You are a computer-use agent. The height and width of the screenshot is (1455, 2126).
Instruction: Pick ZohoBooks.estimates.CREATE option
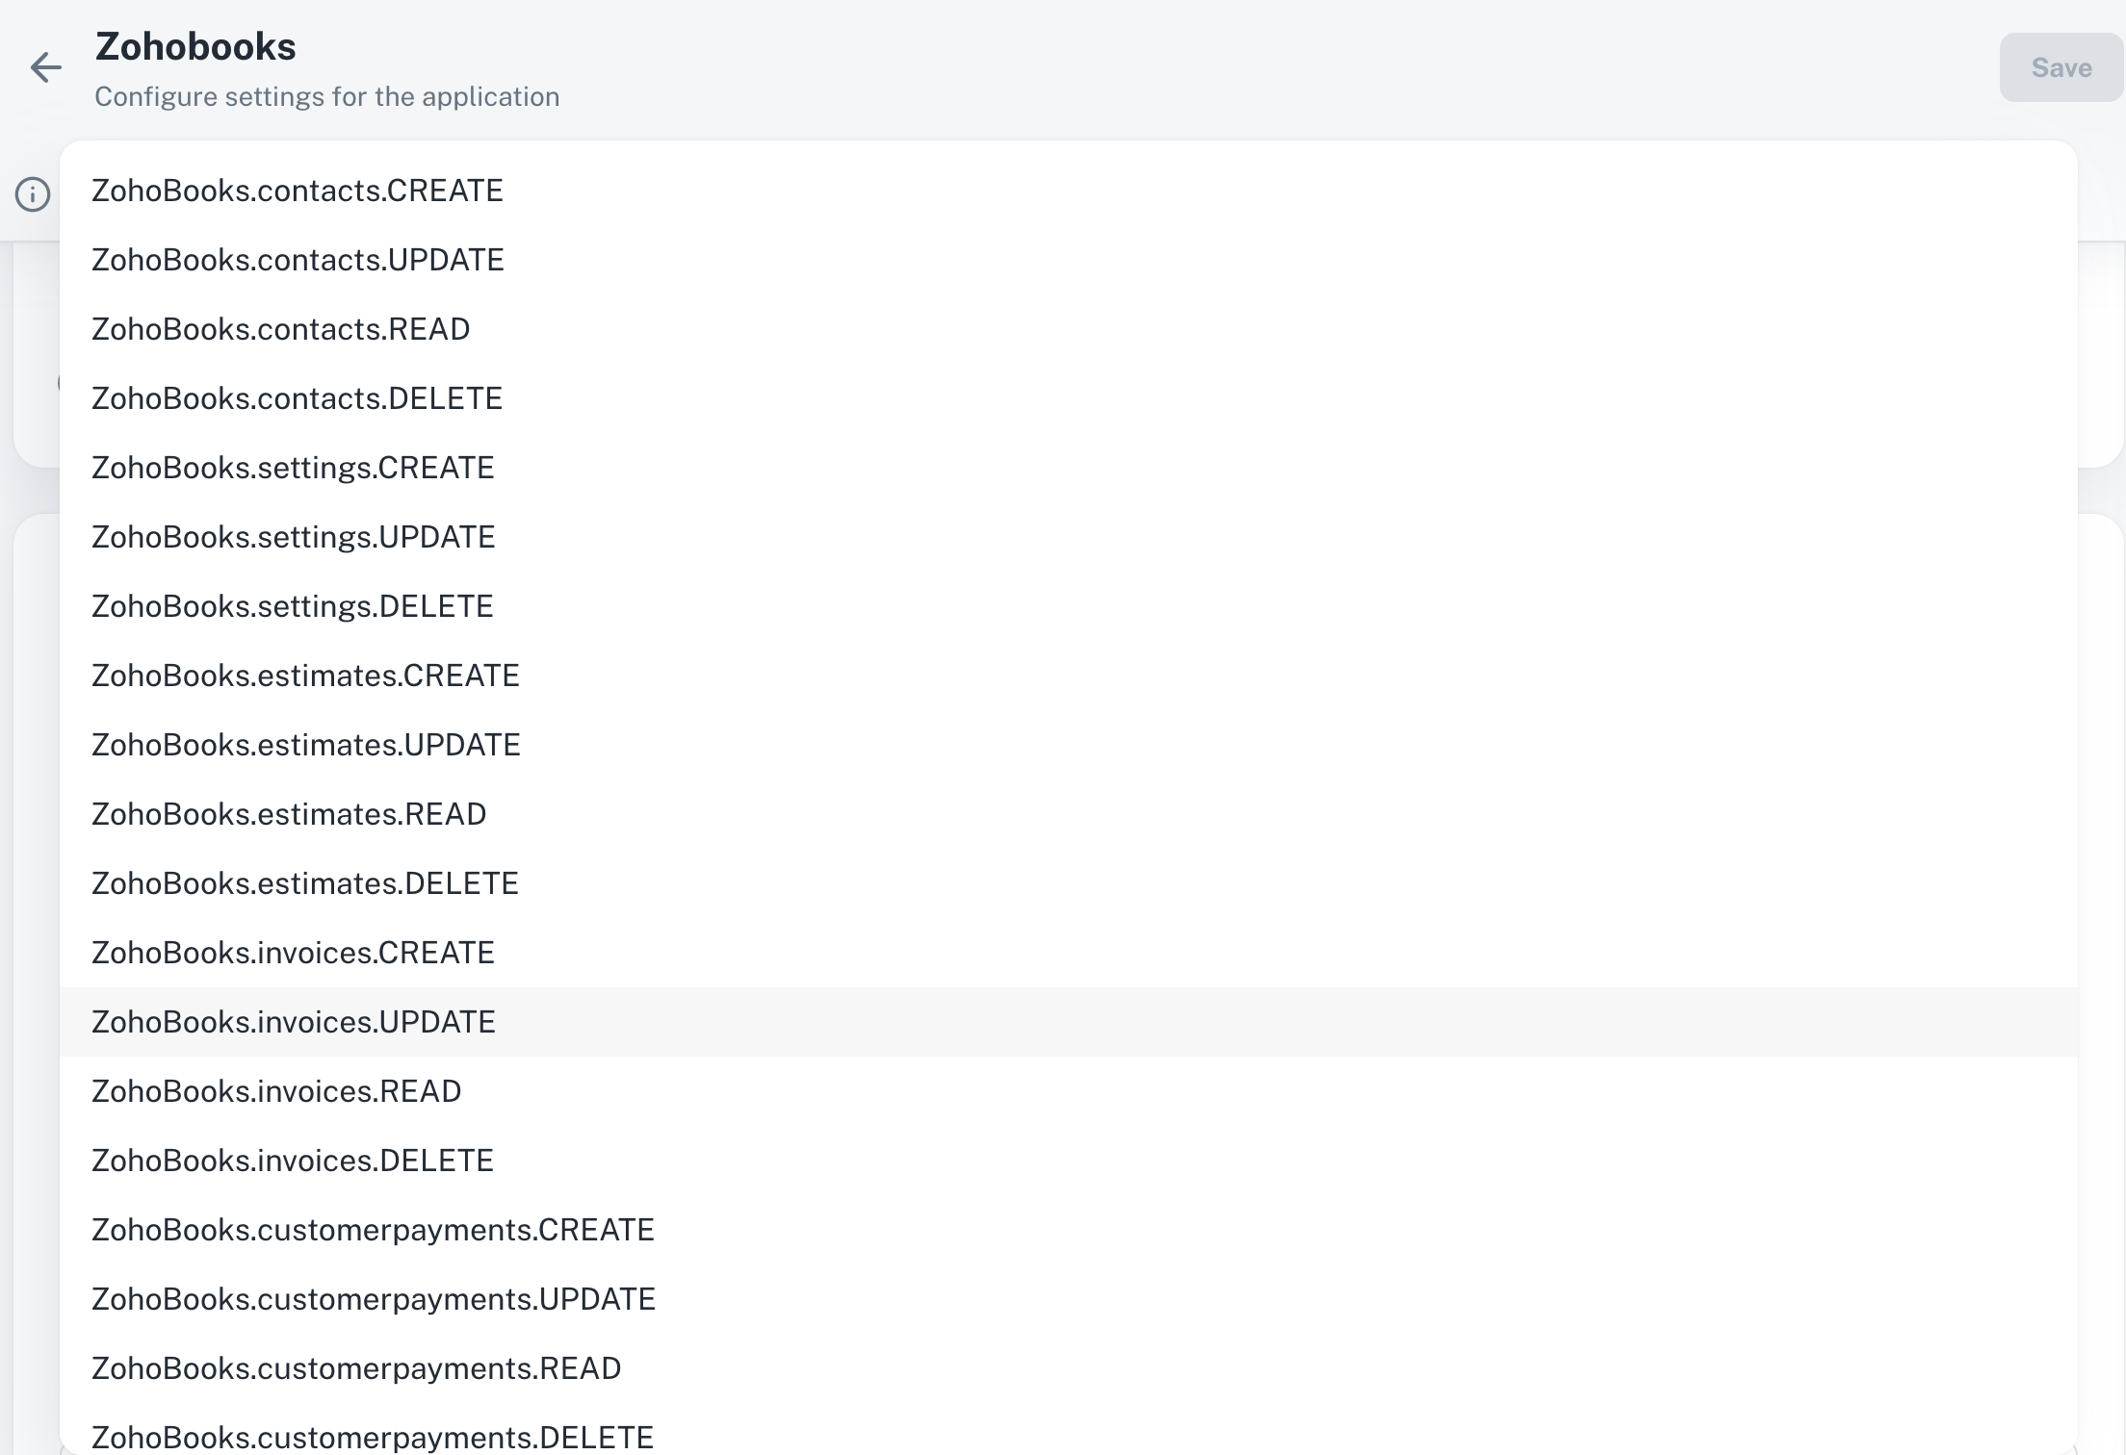(304, 675)
